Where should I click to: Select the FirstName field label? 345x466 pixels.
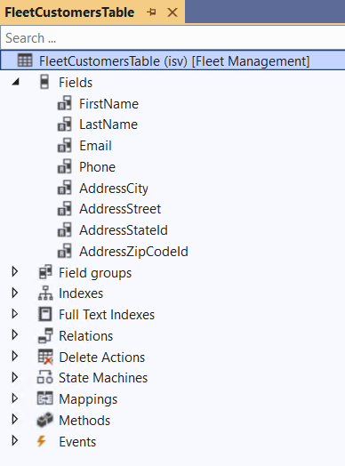click(x=108, y=104)
